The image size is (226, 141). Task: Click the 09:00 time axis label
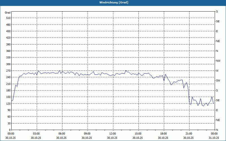point(88,133)
